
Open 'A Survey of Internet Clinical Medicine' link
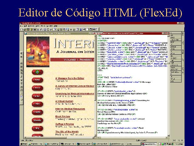click(x=75, y=86)
